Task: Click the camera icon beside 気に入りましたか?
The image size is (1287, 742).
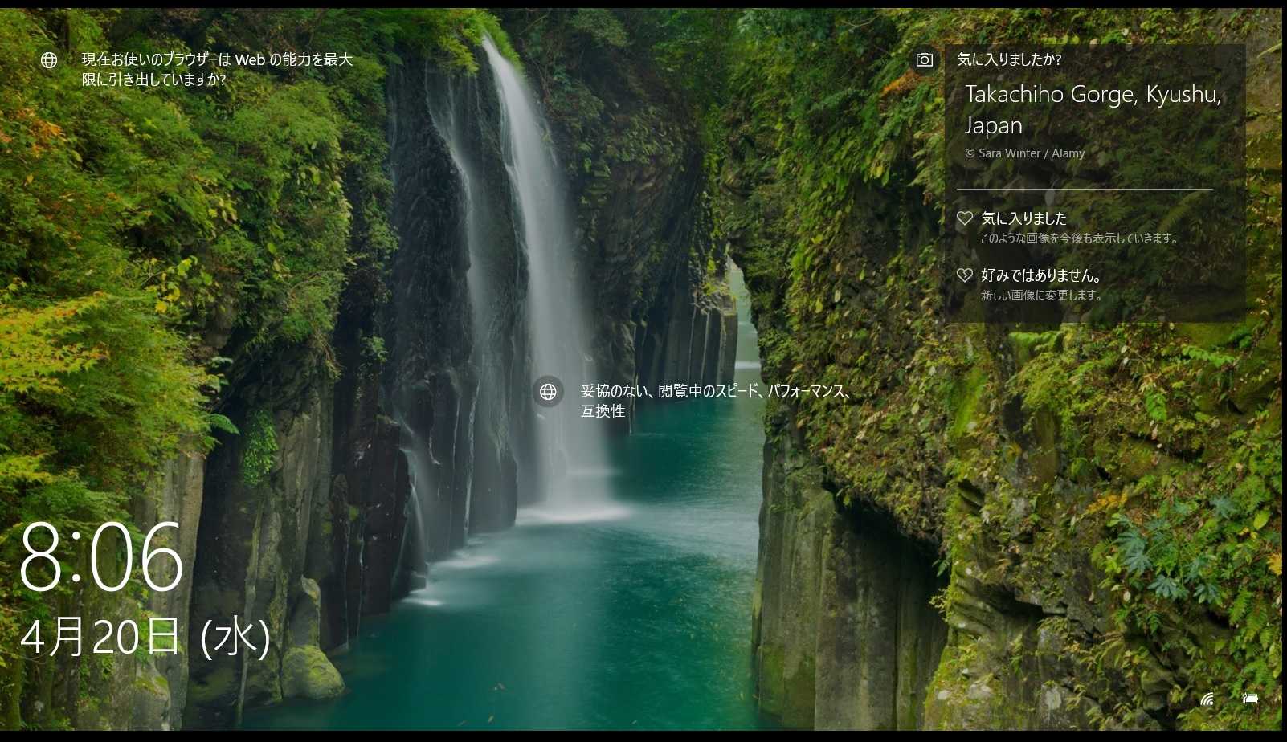Action: coord(925,60)
